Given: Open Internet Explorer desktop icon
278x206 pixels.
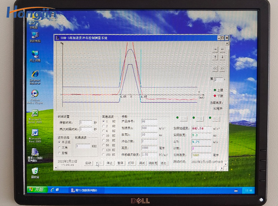Looking at the screenshot, I should coord(35,74).
